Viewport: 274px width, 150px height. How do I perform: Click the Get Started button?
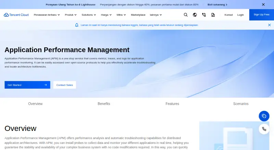point(27,85)
